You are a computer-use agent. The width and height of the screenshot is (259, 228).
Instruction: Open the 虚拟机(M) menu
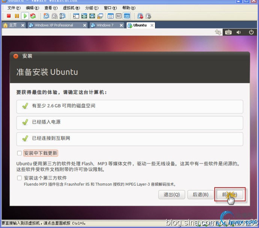[x=72, y=8]
